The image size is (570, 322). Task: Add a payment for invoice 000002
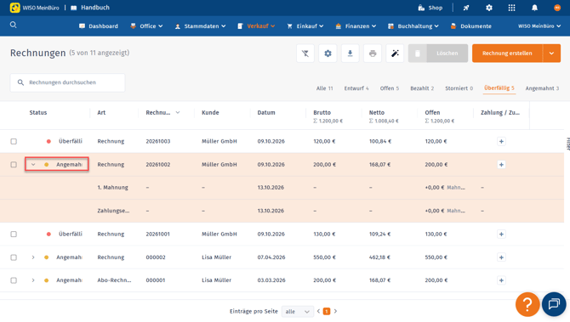(x=501, y=257)
